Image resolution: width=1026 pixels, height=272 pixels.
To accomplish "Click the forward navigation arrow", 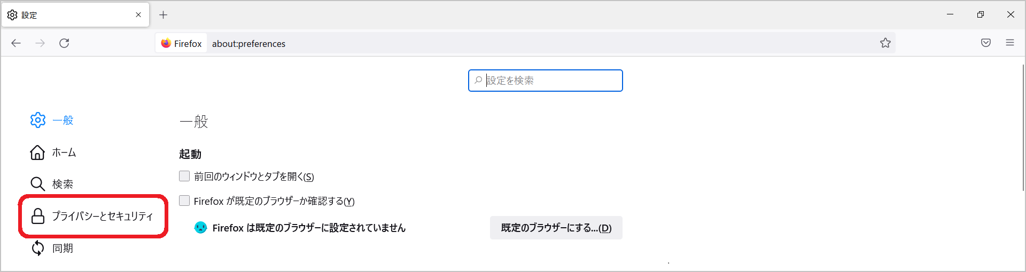I will pos(40,43).
